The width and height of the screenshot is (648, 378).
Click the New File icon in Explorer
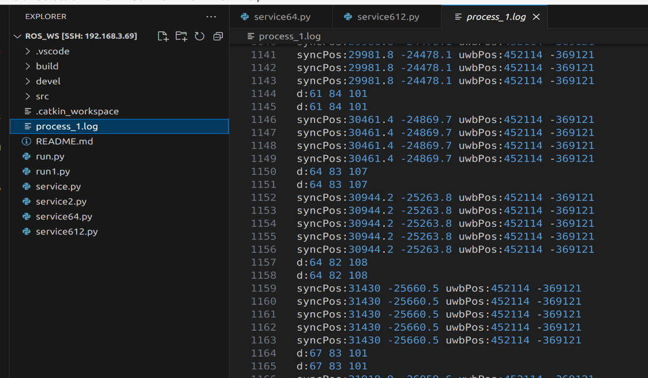[163, 36]
